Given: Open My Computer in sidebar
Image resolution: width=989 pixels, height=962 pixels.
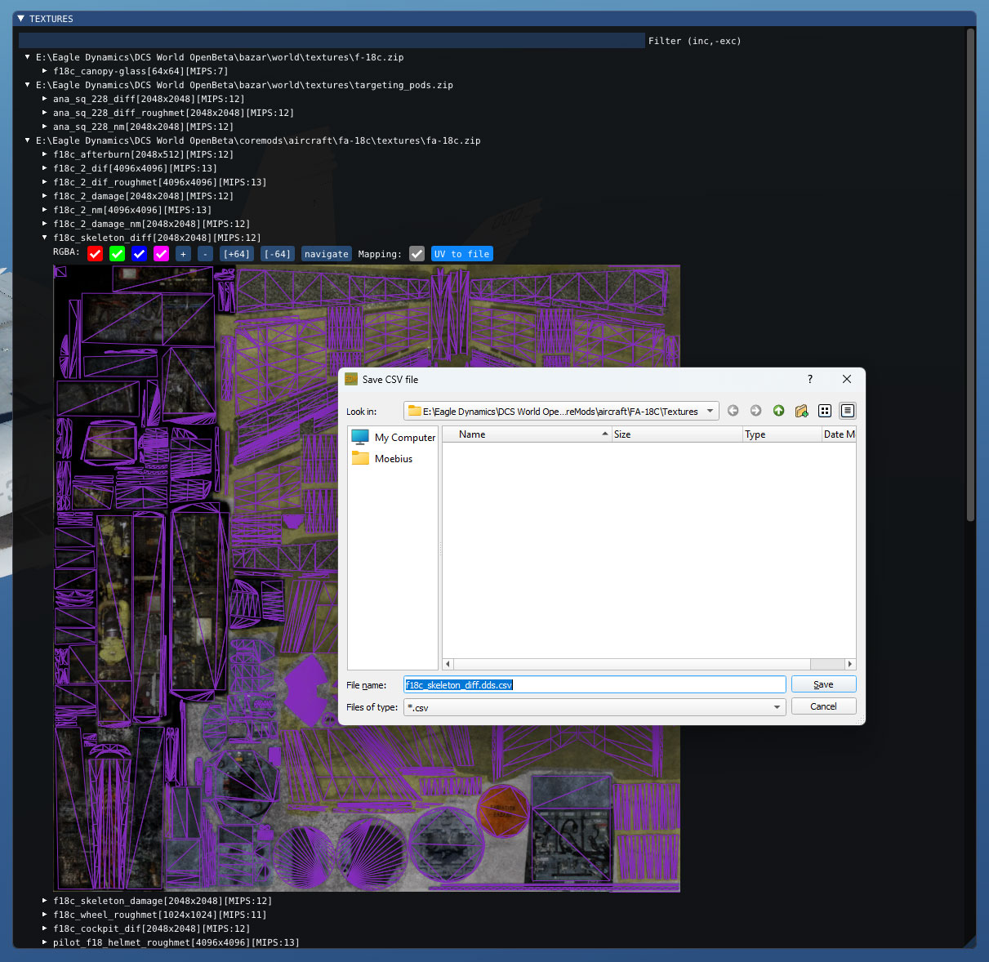Looking at the screenshot, I should pyautogui.click(x=394, y=438).
